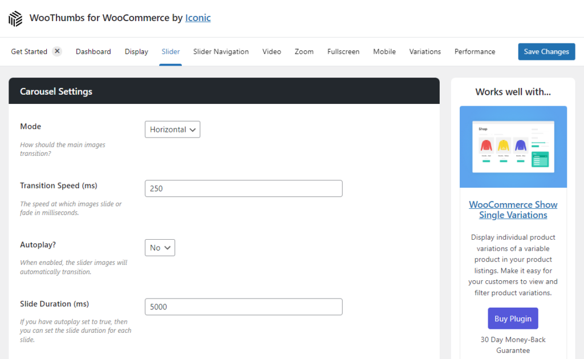This screenshot has height=359, width=584.
Task: Click the Save Changes button
Action: coord(546,51)
